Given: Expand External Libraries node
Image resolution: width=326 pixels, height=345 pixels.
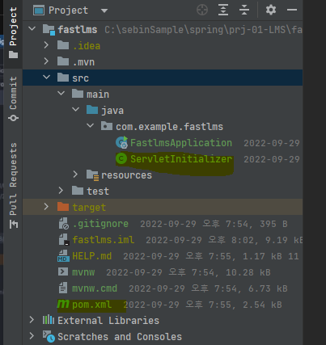Looking at the screenshot, I should 32,320.
